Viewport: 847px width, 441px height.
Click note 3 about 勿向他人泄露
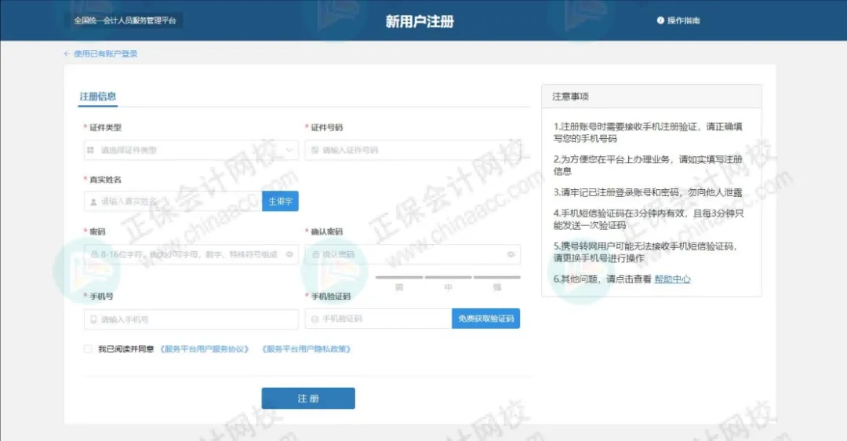point(648,192)
